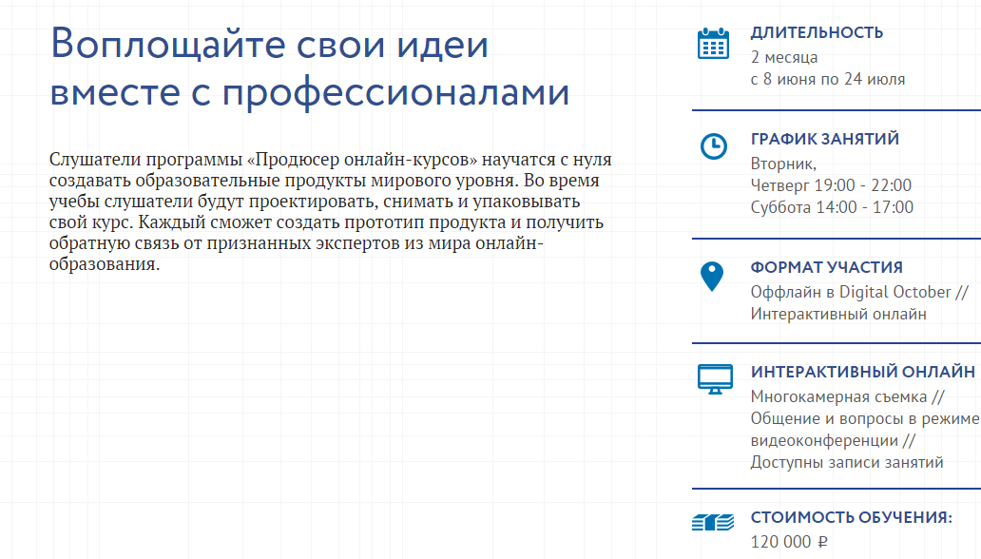Screen dimensions: 981x559
Task: Click the clock icon beside График занятий
Action: tap(712, 145)
